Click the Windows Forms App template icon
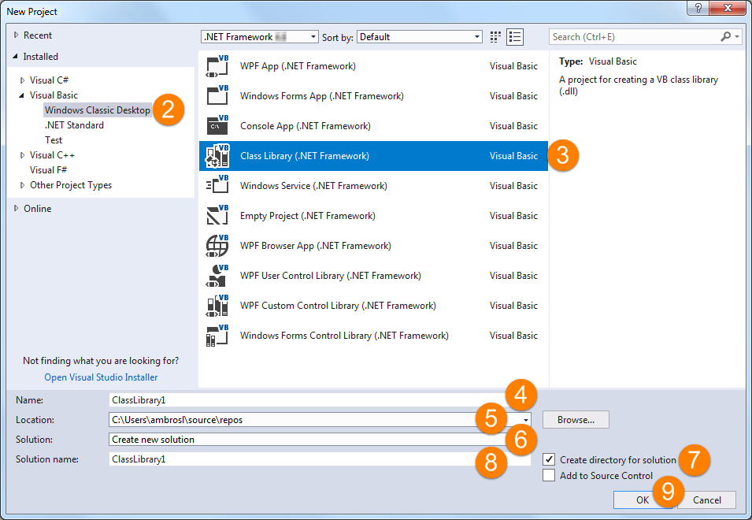 (x=217, y=96)
